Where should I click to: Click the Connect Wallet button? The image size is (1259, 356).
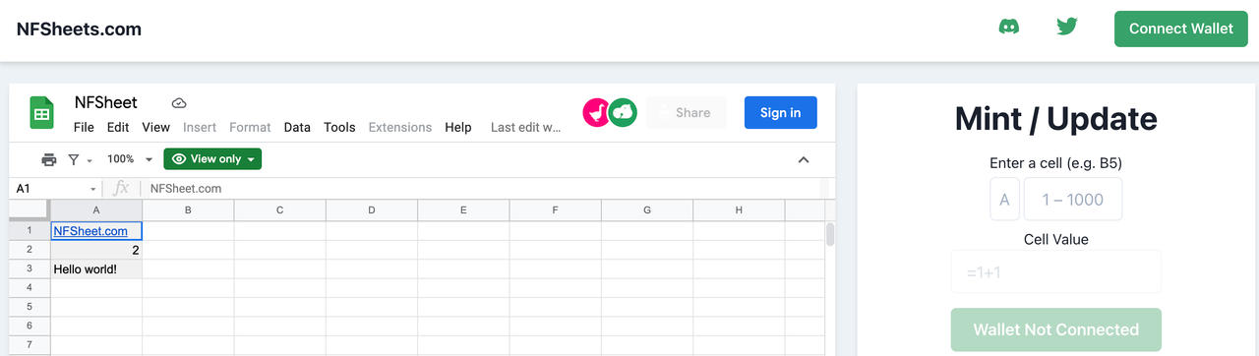[x=1180, y=29]
